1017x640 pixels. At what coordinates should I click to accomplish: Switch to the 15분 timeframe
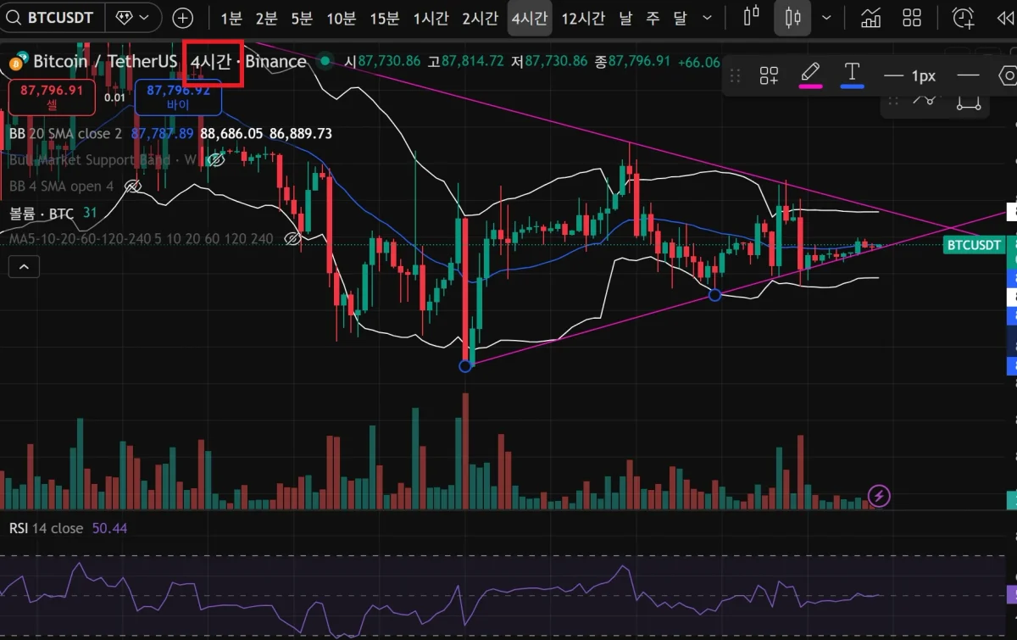coord(385,18)
